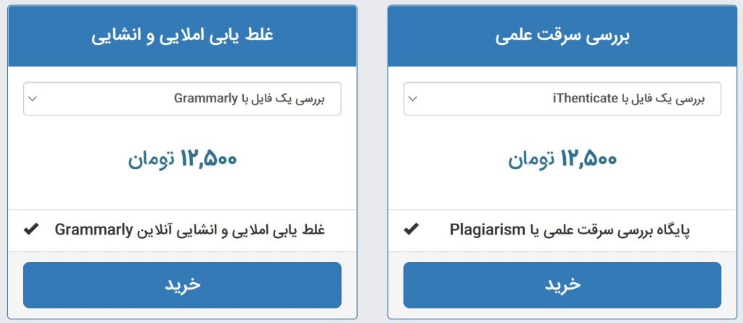743x323 pixels.
Task: Click the bold word Plagiarism
Action: pyautogui.click(x=487, y=230)
